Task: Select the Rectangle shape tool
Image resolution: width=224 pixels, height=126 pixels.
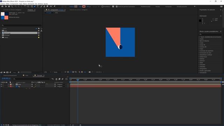Action: tap(32, 6)
